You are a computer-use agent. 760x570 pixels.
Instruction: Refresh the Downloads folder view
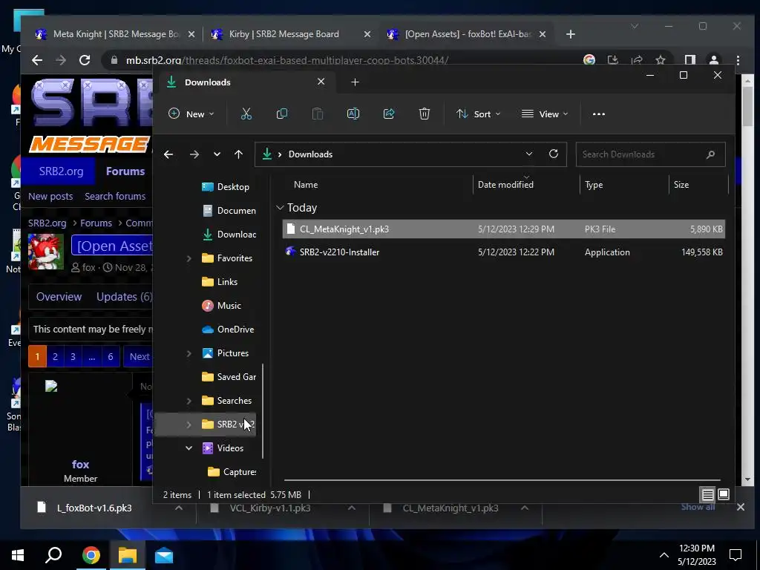coord(553,154)
